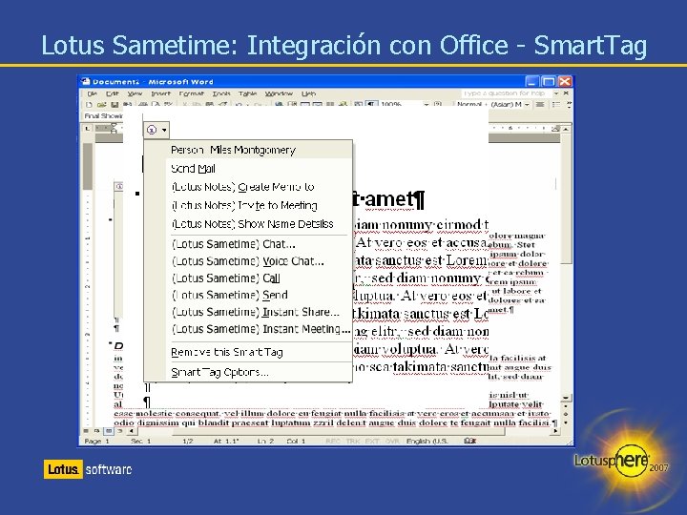Click the Next Page browse button

[566, 422]
